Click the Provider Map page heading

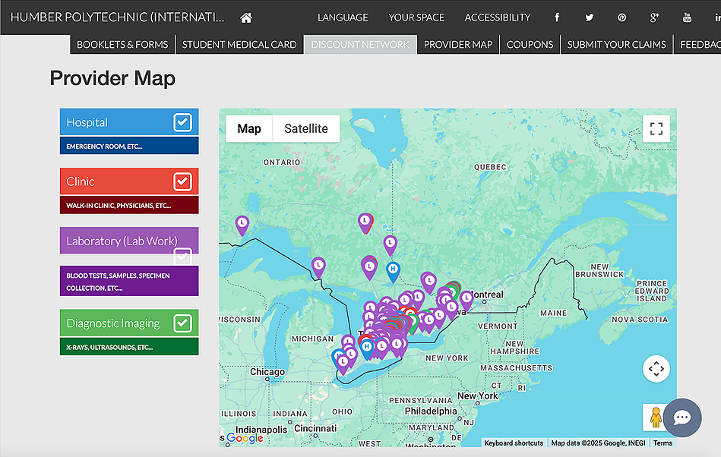click(x=112, y=78)
